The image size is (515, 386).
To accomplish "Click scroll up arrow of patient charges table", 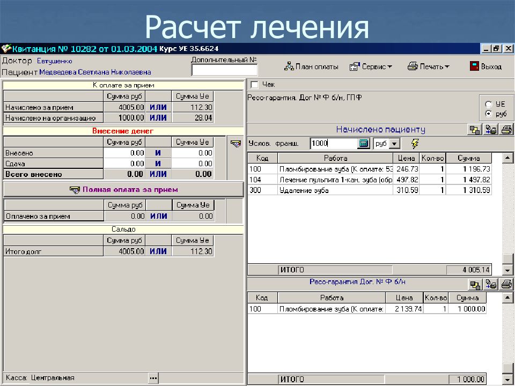I will pyautogui.click(x=508, y=158).
